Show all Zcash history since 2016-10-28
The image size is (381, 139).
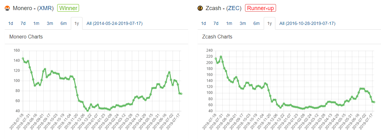click(x=307, y=23)
